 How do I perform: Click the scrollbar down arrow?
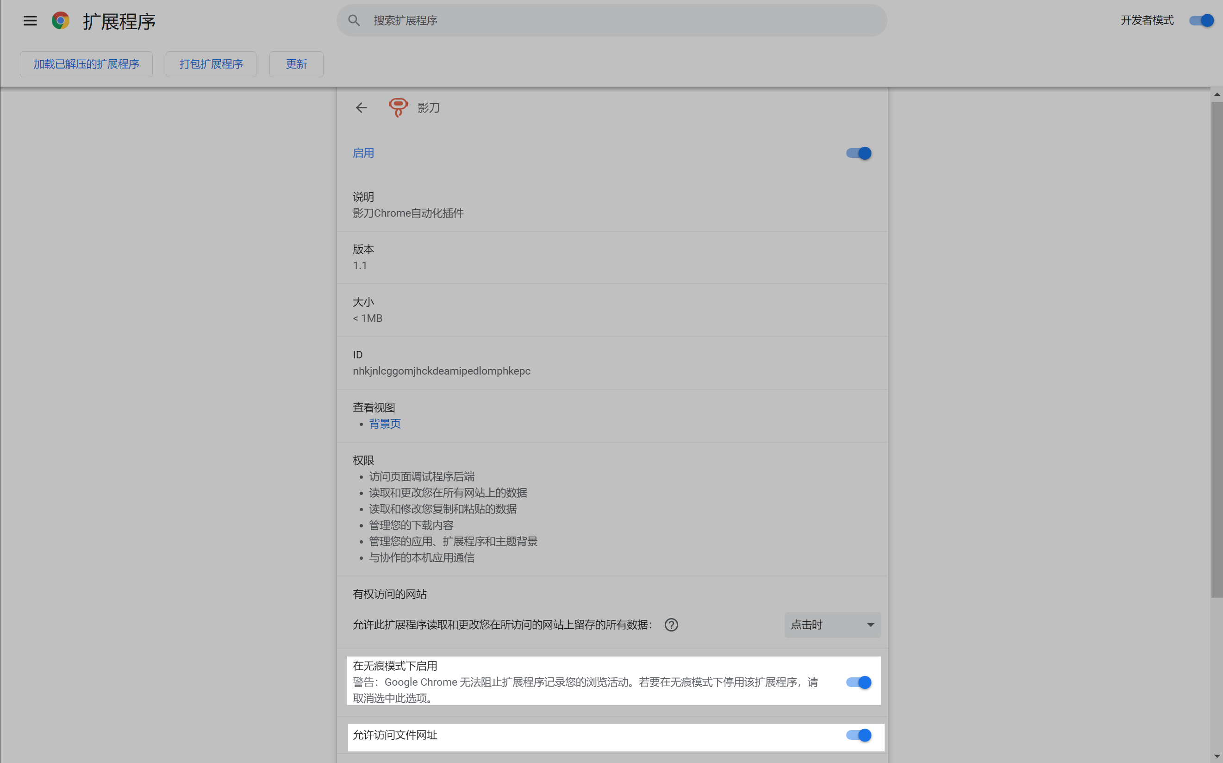(x=1217, y=757)
